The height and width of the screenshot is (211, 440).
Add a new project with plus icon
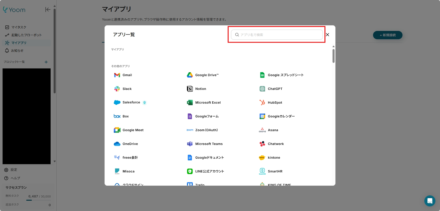click(x=46, y=62)
